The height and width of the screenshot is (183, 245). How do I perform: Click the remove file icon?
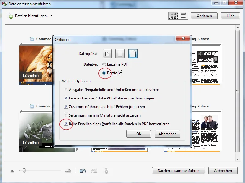(x=105, y=171)
